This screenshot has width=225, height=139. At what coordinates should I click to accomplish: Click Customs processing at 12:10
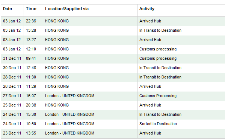coord(158,49)
